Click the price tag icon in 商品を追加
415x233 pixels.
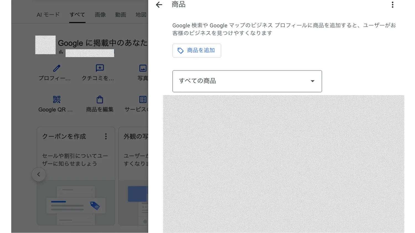click(x=180, y=50)
